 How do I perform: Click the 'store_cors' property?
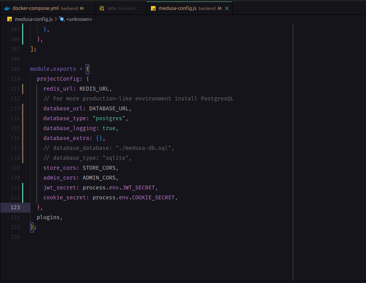59,168
